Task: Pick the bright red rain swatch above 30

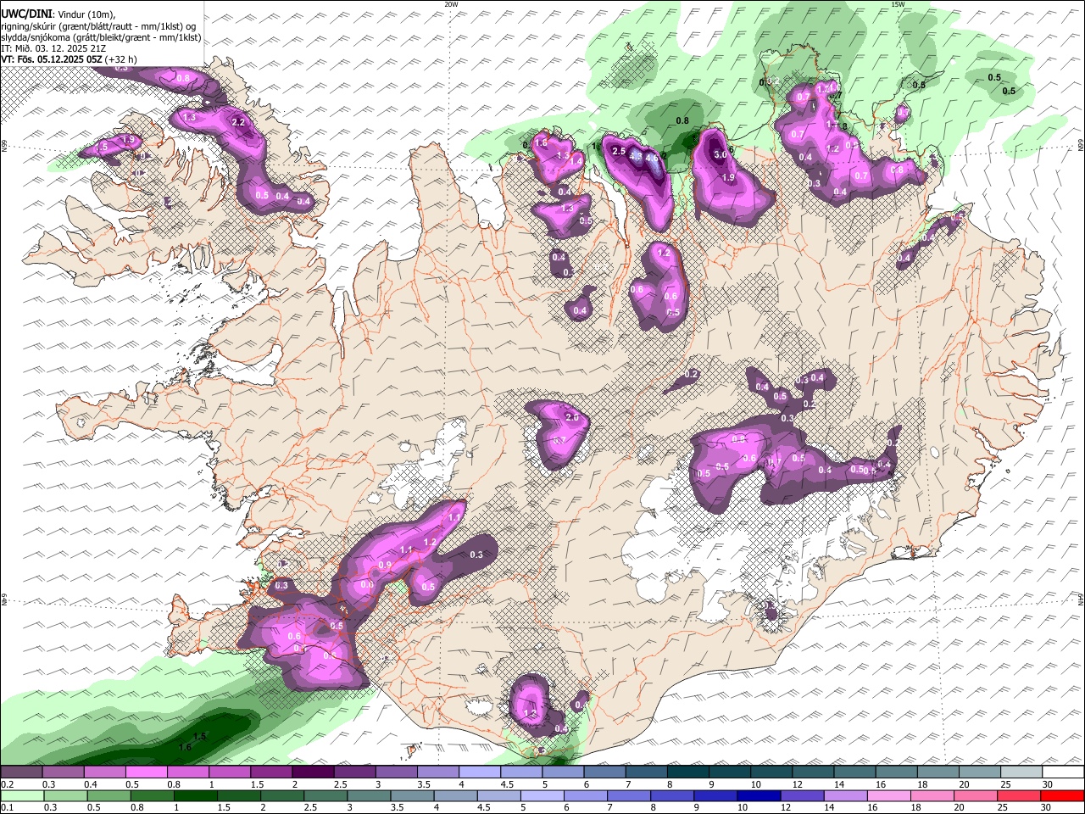Action: (1064, 795)
